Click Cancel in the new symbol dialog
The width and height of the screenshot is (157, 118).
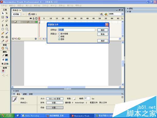tap(103, 34)
